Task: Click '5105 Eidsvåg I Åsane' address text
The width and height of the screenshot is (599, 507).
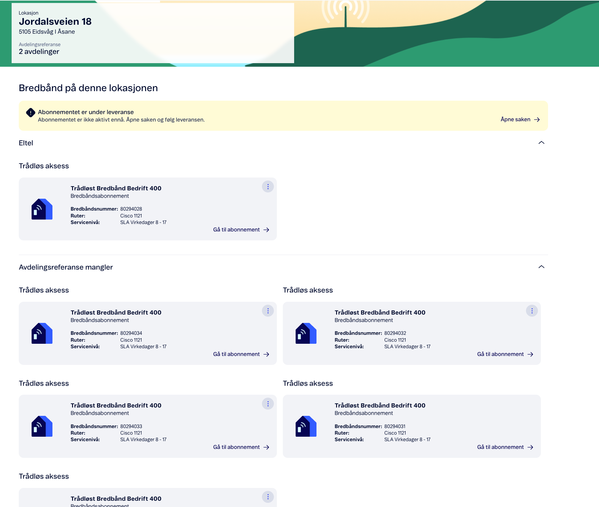Action: 47,32
